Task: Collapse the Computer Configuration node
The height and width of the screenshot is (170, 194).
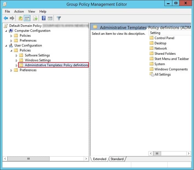Action: (x=6, y=31)
